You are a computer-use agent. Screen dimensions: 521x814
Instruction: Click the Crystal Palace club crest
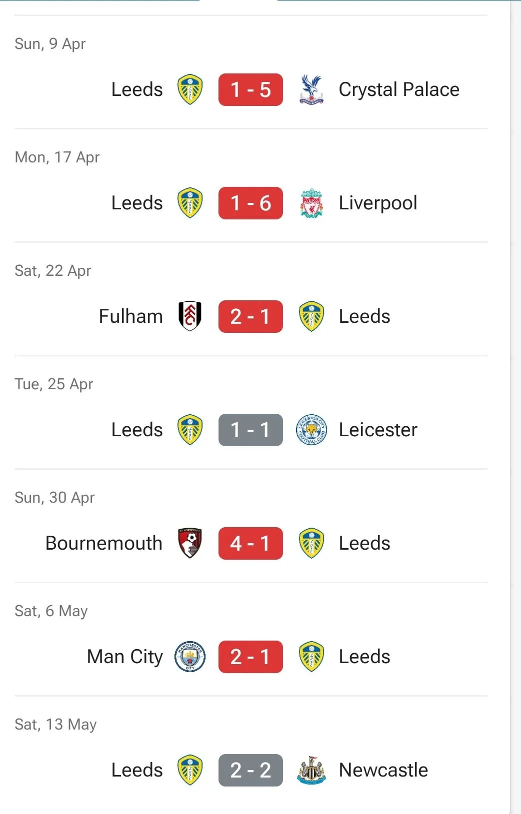pyautogui.click(x=311, y=89)
